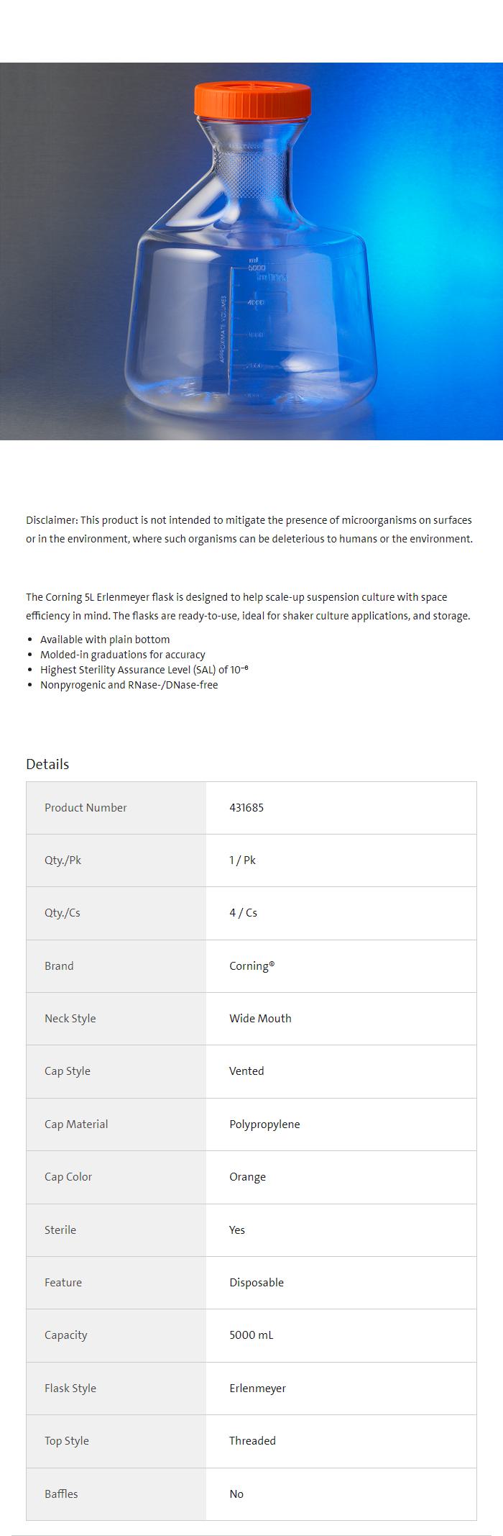Click the Qty./Pk row label
The height and width of the screenshot is (1536, 503).
pyautogui.click(x=63, y=860)
